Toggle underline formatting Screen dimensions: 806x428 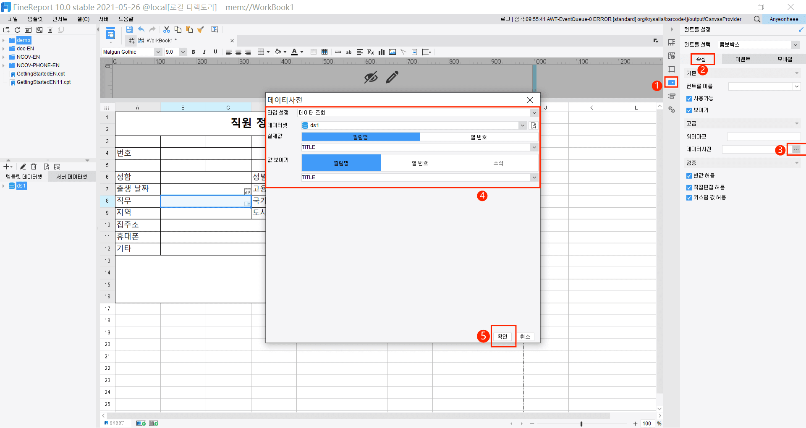215,52
